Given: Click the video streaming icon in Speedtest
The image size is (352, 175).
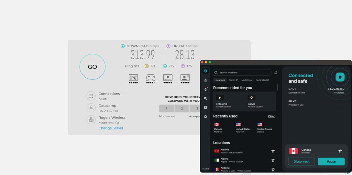Looking at the screenshot, I should pyautogui.click(x=168, y=78).
